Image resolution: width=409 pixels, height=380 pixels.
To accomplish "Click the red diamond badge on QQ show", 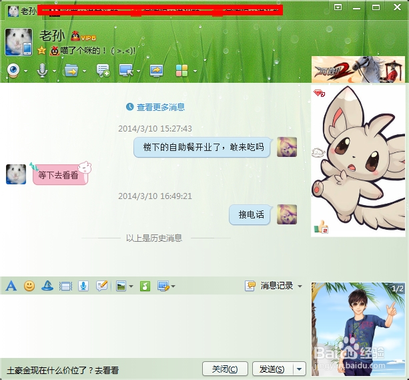I will 320,93.
